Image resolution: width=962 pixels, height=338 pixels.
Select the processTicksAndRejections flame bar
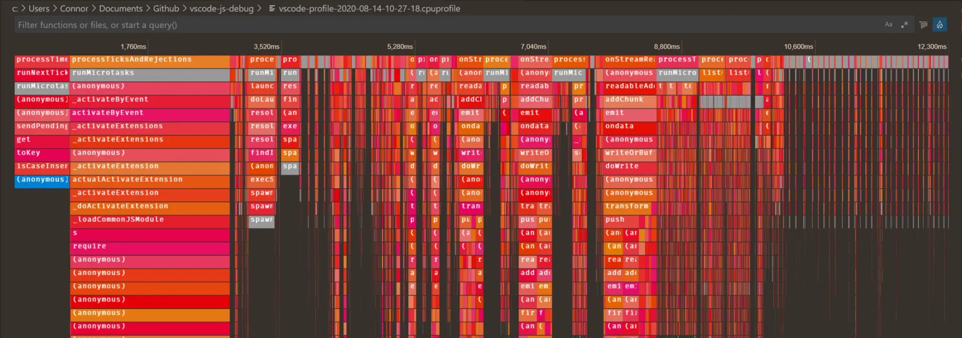[x=150, y=60]
